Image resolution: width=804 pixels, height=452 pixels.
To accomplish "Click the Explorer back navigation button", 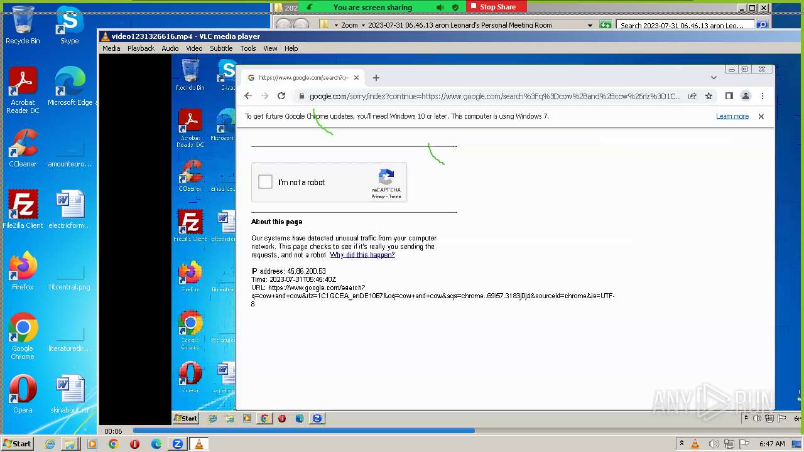I will [284, 25].
